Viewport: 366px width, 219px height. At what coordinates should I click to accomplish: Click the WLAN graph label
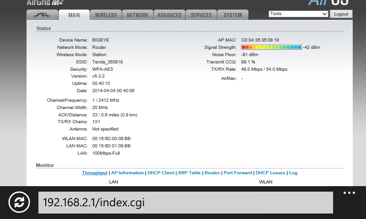266,182
